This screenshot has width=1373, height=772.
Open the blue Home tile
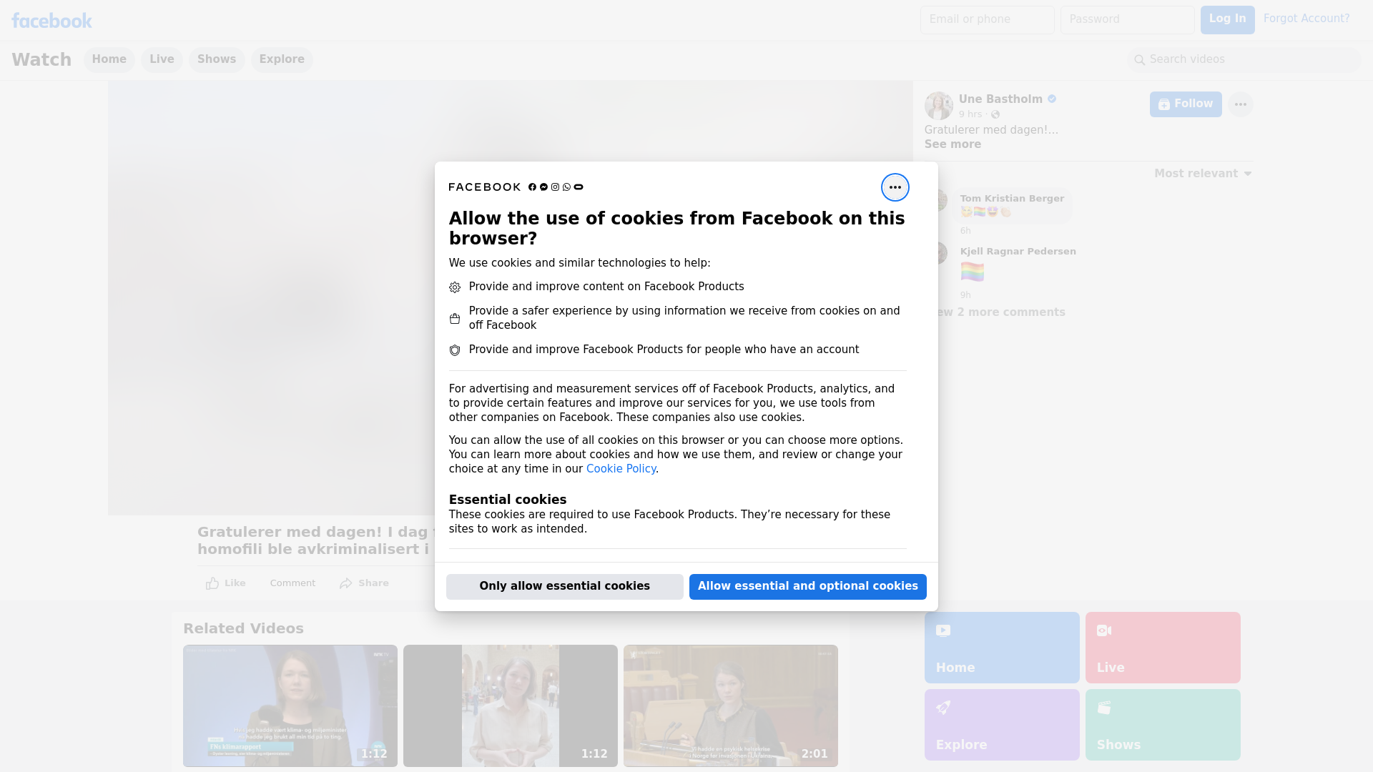click(x=1001, y=647)
